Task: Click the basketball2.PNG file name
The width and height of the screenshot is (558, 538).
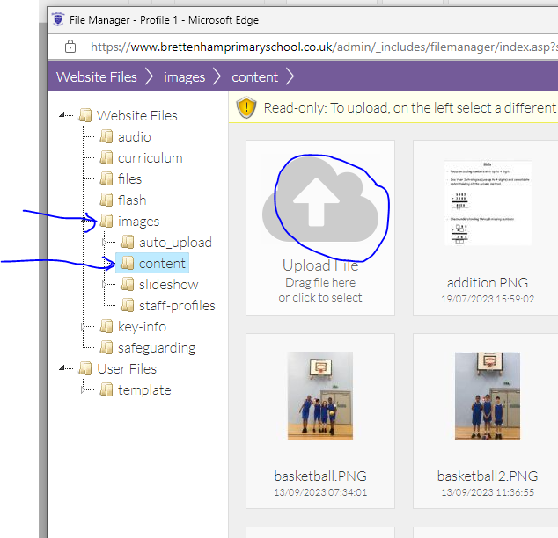Action: pos(488,476)
